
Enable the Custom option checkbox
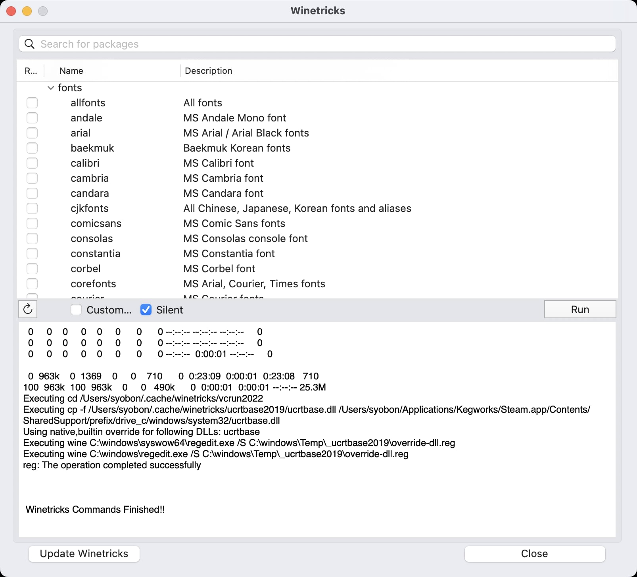76,310
